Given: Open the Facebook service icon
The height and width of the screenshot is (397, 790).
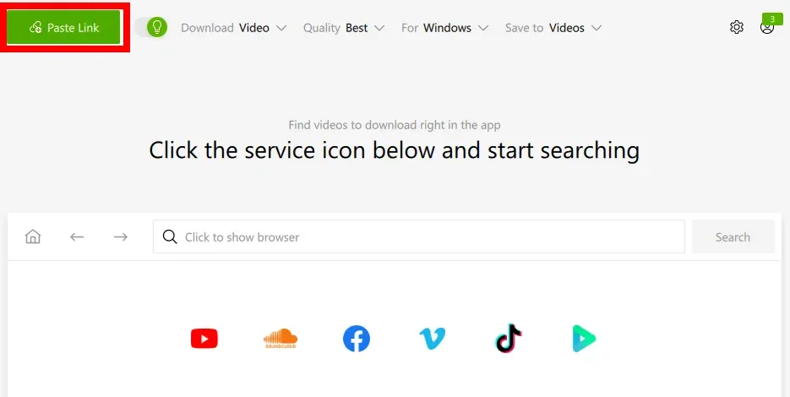Looking at the screenshot, I should click(x=357, y=339).
